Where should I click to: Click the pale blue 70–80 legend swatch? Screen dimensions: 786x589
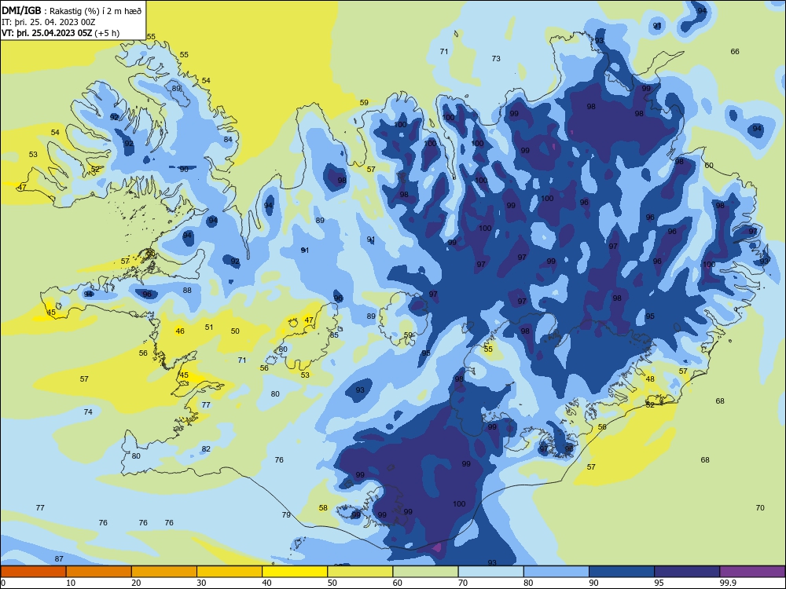point(490,572)
